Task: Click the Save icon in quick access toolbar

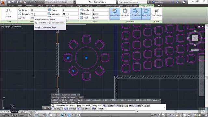Action: point(17,2)
